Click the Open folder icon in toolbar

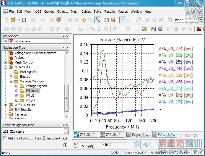tap(13, 20)
